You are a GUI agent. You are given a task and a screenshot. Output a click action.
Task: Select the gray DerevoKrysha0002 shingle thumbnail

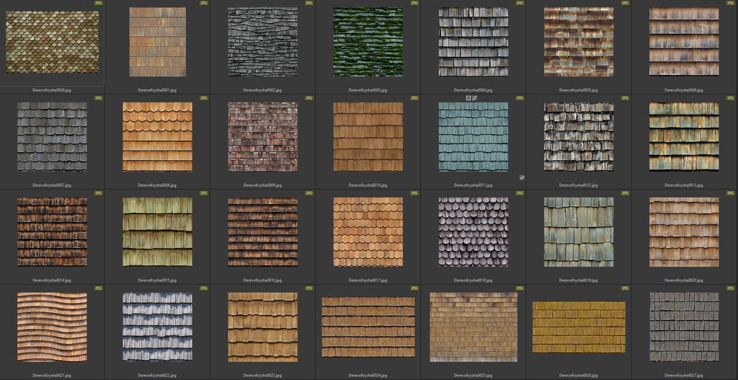point(263,42)
